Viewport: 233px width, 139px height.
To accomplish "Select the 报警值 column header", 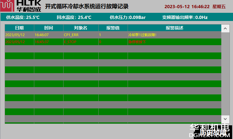I will [x=113, y=28].
